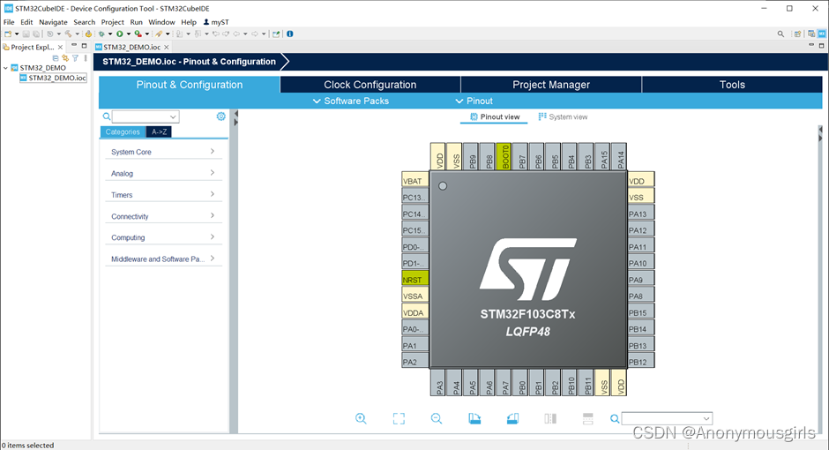Expand the System Core category
The width and height of the screenshot is (829, 450).
(x=163, y=152)
